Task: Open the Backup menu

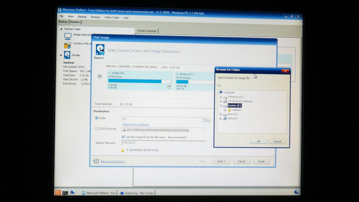Action: [82, 17]
